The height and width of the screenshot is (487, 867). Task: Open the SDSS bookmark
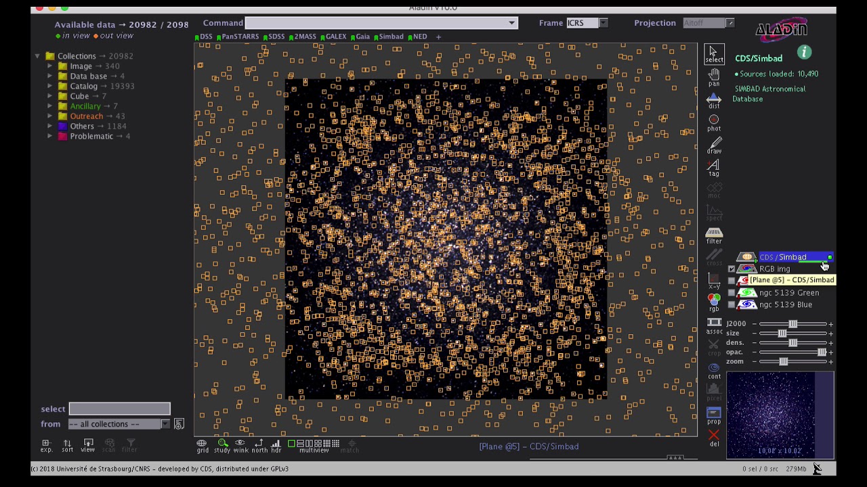click(x=274, y=37)
